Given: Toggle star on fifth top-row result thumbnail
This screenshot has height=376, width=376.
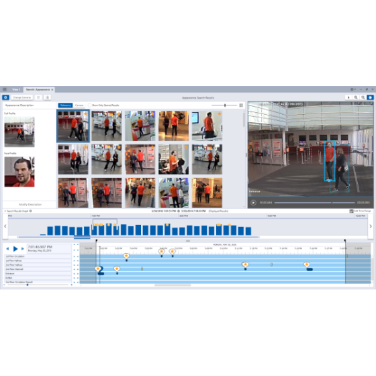Looking at the screenshot, I should point(220,113).
